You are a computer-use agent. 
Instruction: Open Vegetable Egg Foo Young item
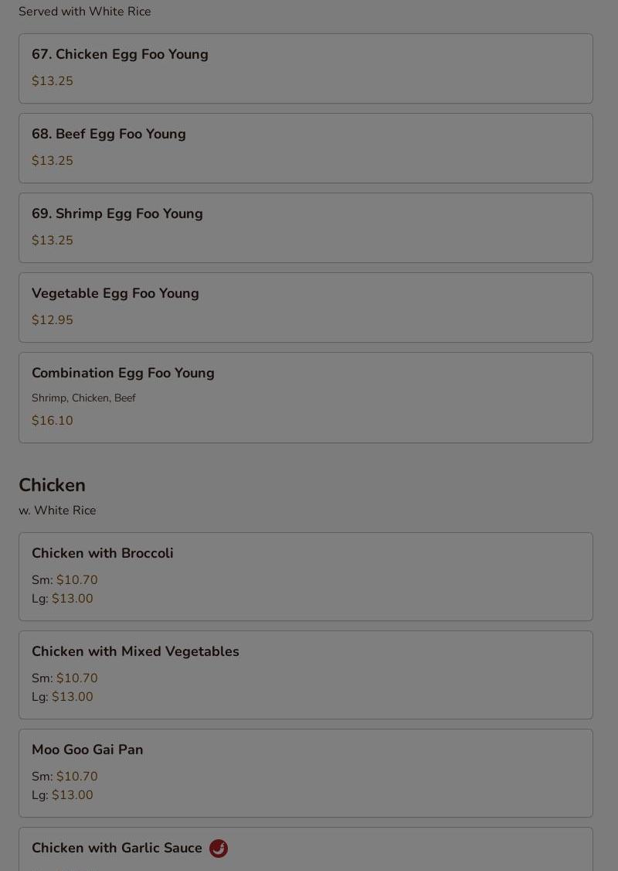[306, 307]
